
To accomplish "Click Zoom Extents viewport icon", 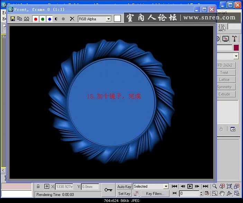I will coord(229,186).
